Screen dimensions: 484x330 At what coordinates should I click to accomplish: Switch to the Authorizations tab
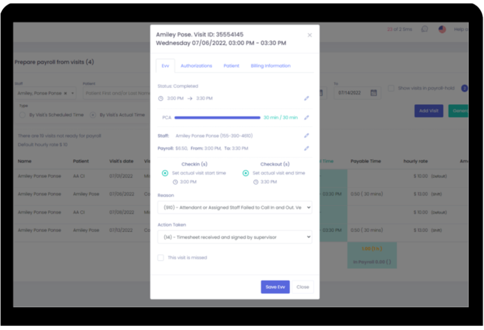[196, 66]
